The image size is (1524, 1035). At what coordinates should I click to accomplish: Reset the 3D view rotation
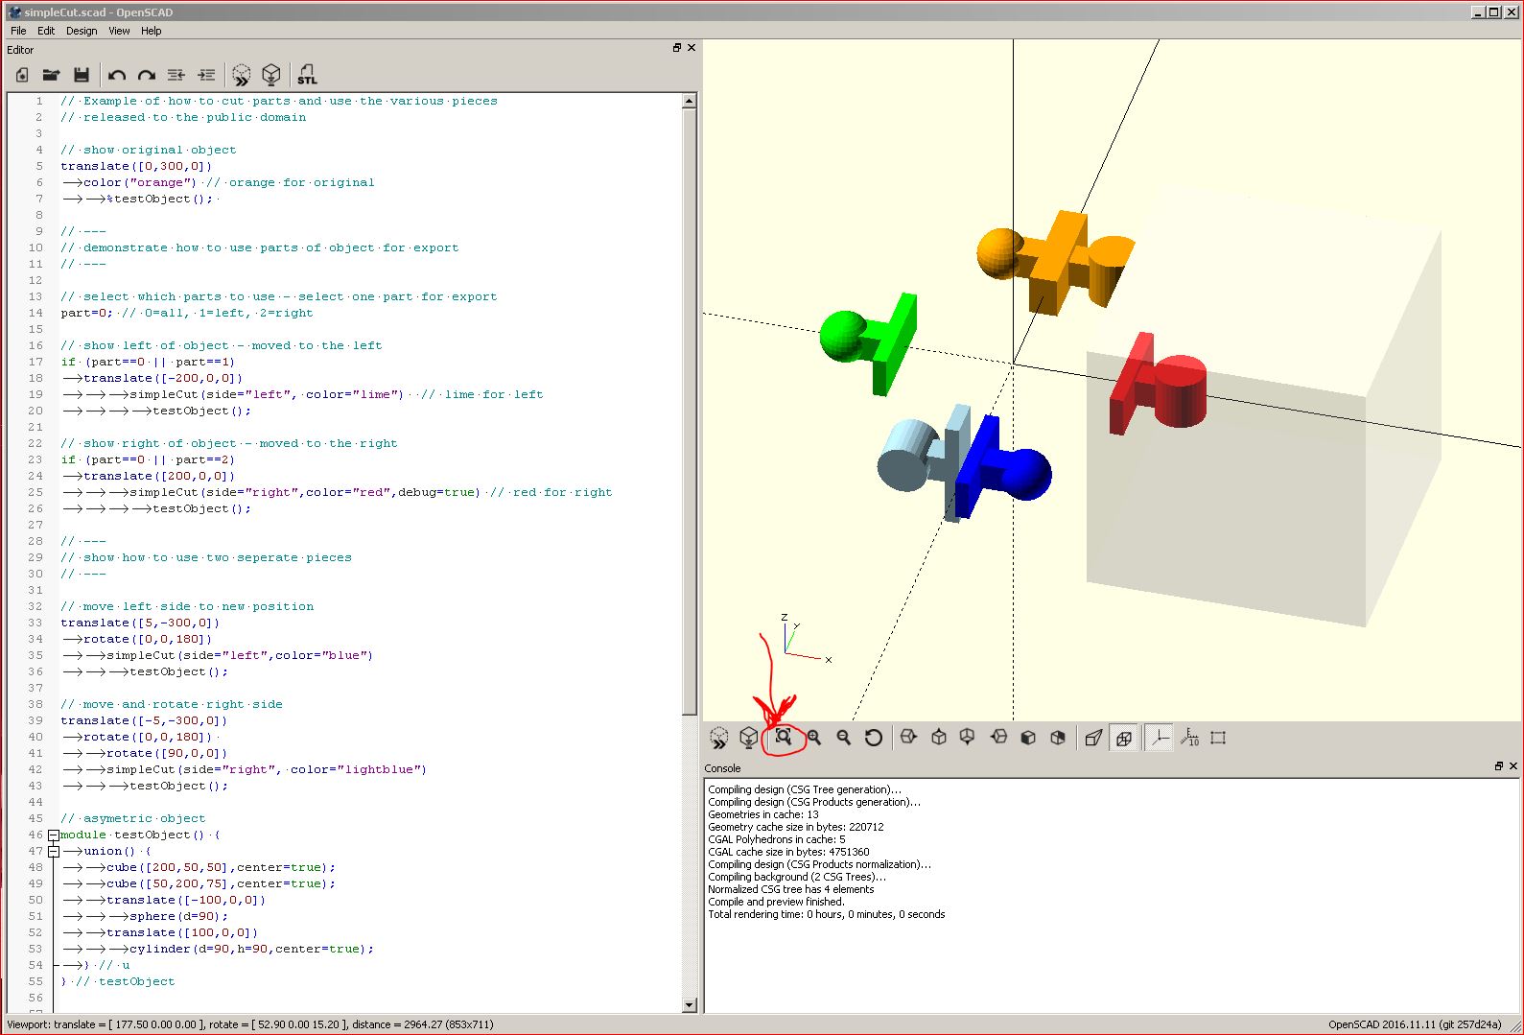tap(873, 738)
